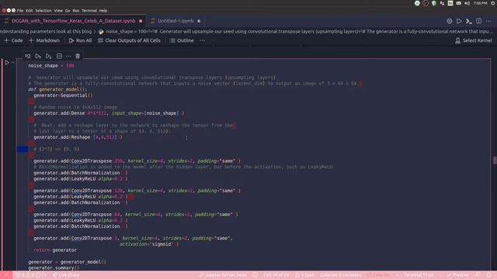Open the notebook Outline
This screenshot has width=497, height=279.
tap(182, 40)
